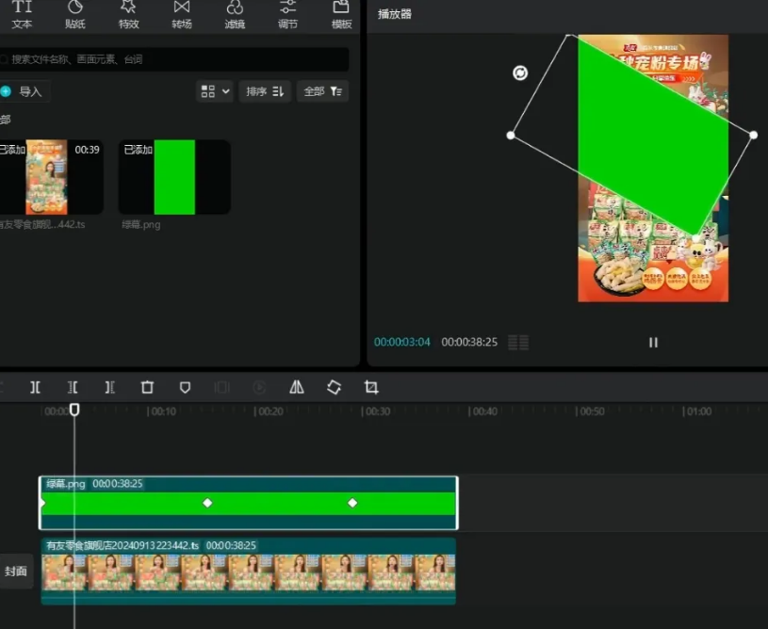Image resolution: width=768 pixels, height=629 pixels.
Task: Select the 绿幕.png media thumbnail
Action: (174, 177)
